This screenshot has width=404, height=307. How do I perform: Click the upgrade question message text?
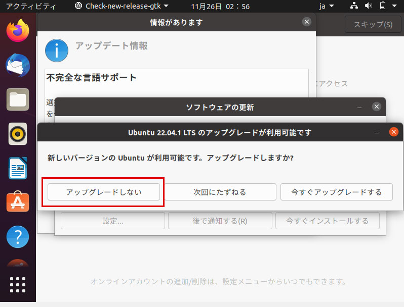point(171,158)
